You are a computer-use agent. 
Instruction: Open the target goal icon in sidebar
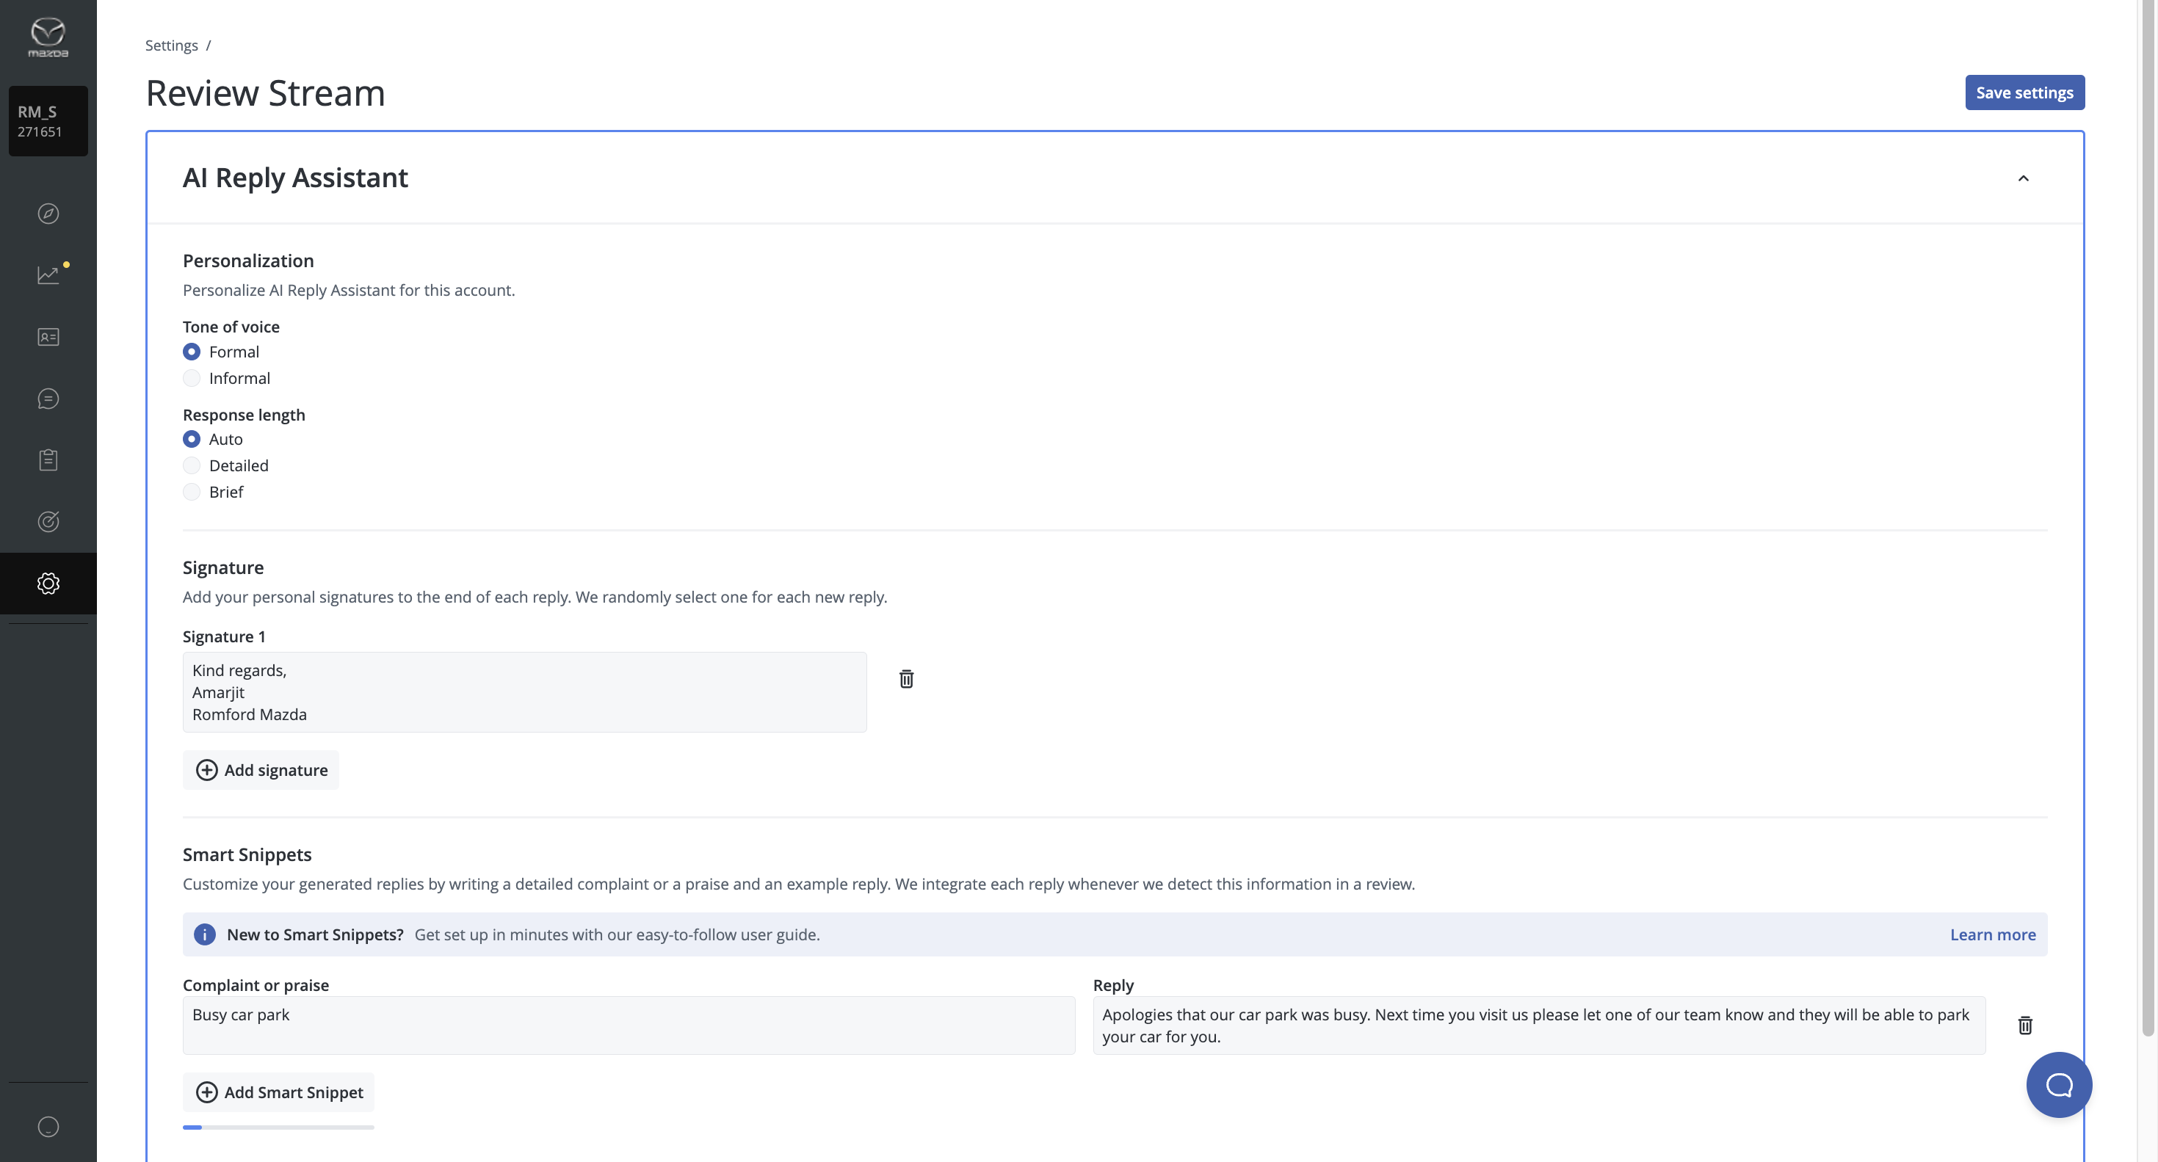(x=48, y=521)
